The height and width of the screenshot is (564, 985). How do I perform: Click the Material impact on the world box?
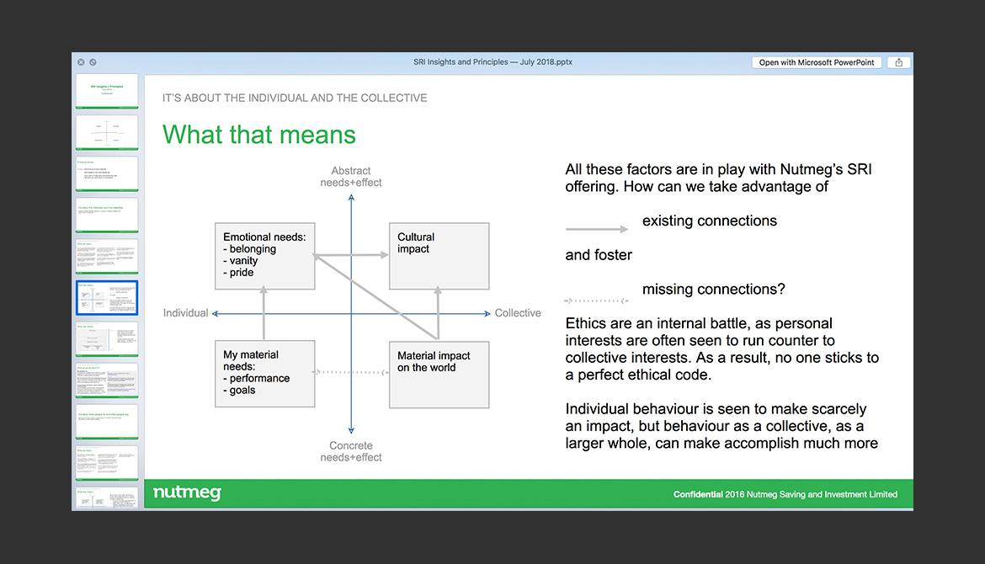[438, 374]
